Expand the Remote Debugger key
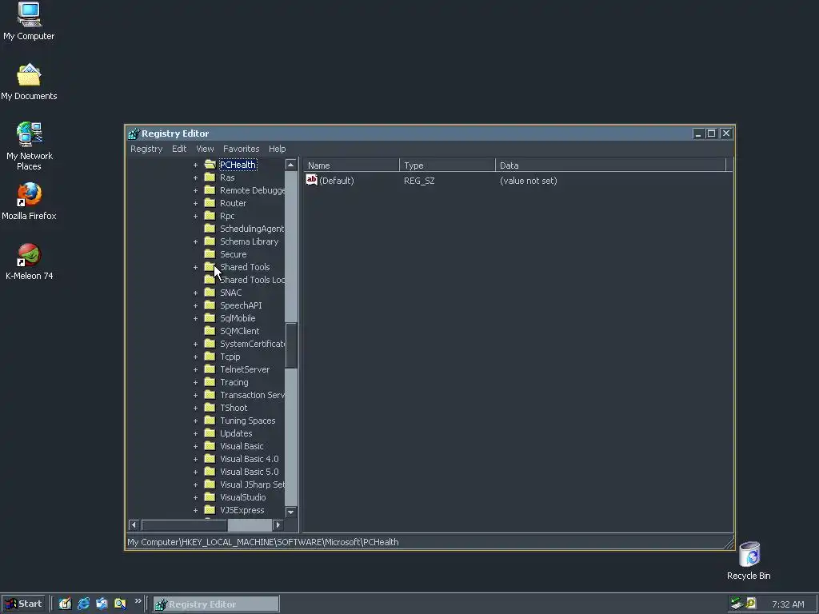The height and width of the screenshot is (614, 819). tap(195, 190)
